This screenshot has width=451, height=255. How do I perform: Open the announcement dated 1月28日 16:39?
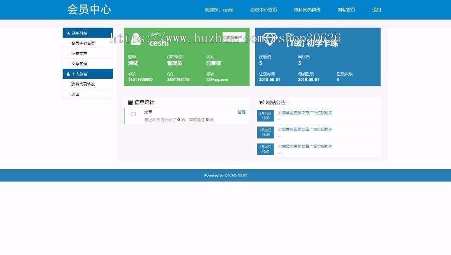(x=305, y=130)
